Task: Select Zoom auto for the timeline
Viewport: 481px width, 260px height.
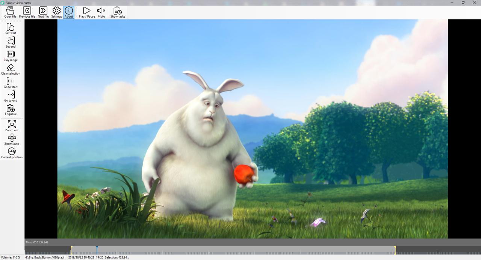Action: pos(12,140)
